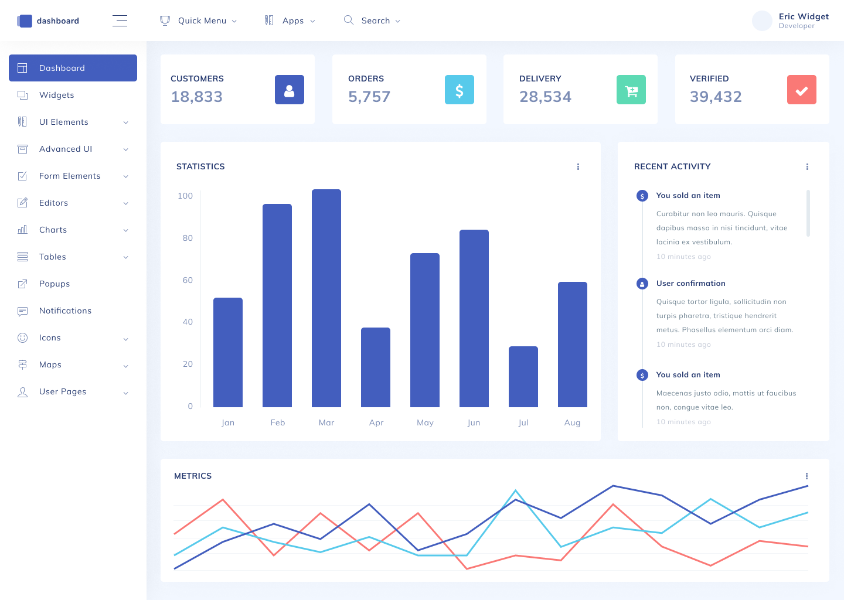Open the Metrics panel options menu
Image resolution: width=844 pixels, height=600 pixels.
coord(806,476)
